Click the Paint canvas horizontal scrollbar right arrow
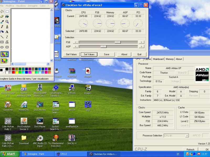Viewport: 210px width, 157px height. point(48,64)
